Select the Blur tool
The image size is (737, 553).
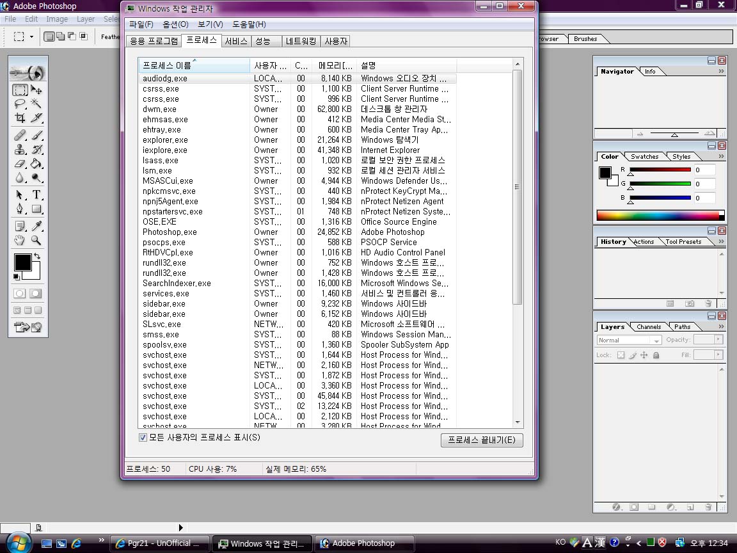tap(20, 177)
